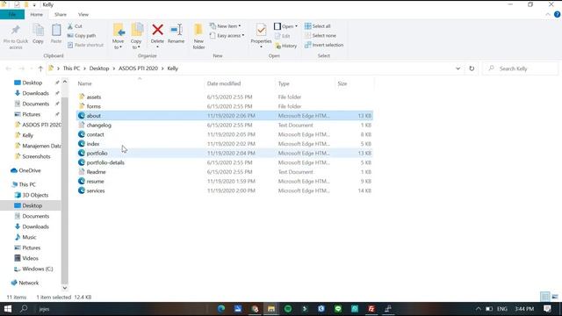Sort by the Date modified column header

click(x=224, y=83)
